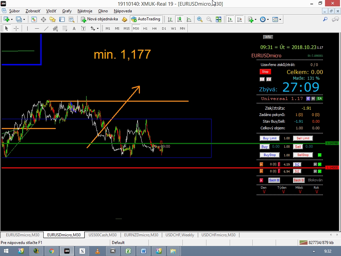Viewport: 341px width, 256px height.
Task: Tile chart windows icon
Action: [218, 19]
